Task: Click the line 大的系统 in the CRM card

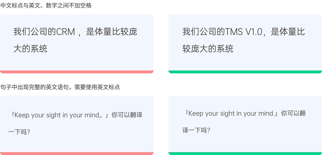Action: pos(30,49)
